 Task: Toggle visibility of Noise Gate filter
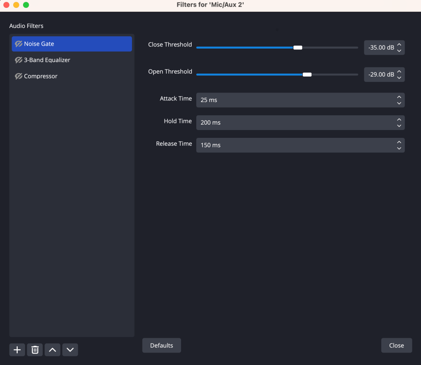click(19, 44)
